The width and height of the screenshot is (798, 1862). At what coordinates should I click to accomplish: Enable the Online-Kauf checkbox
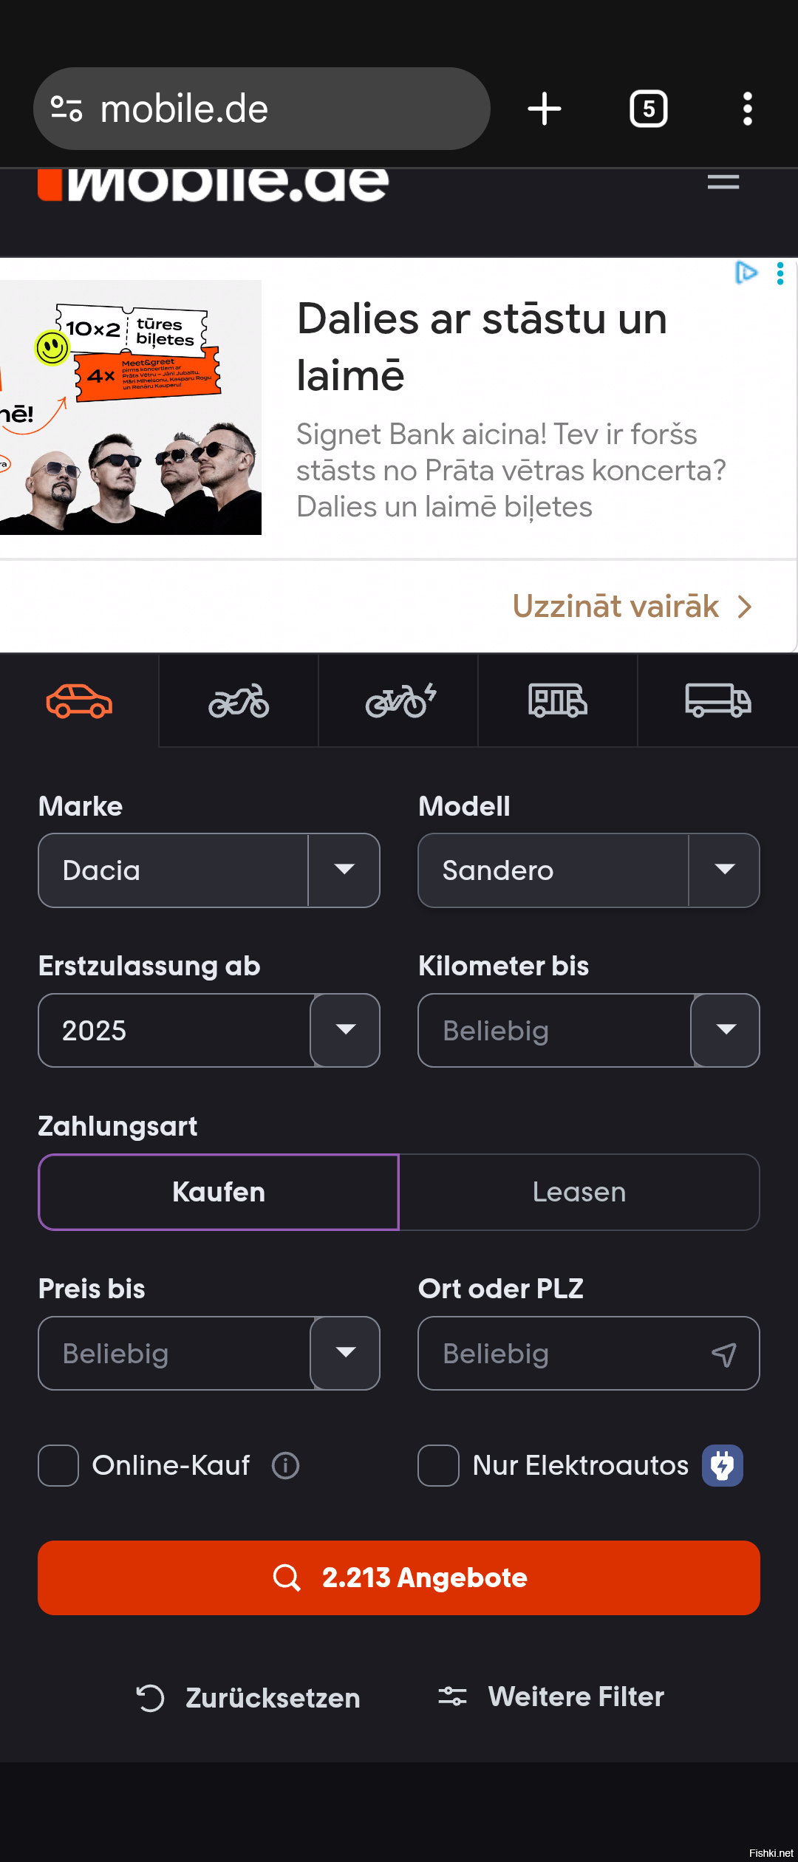pos(58,1465)
